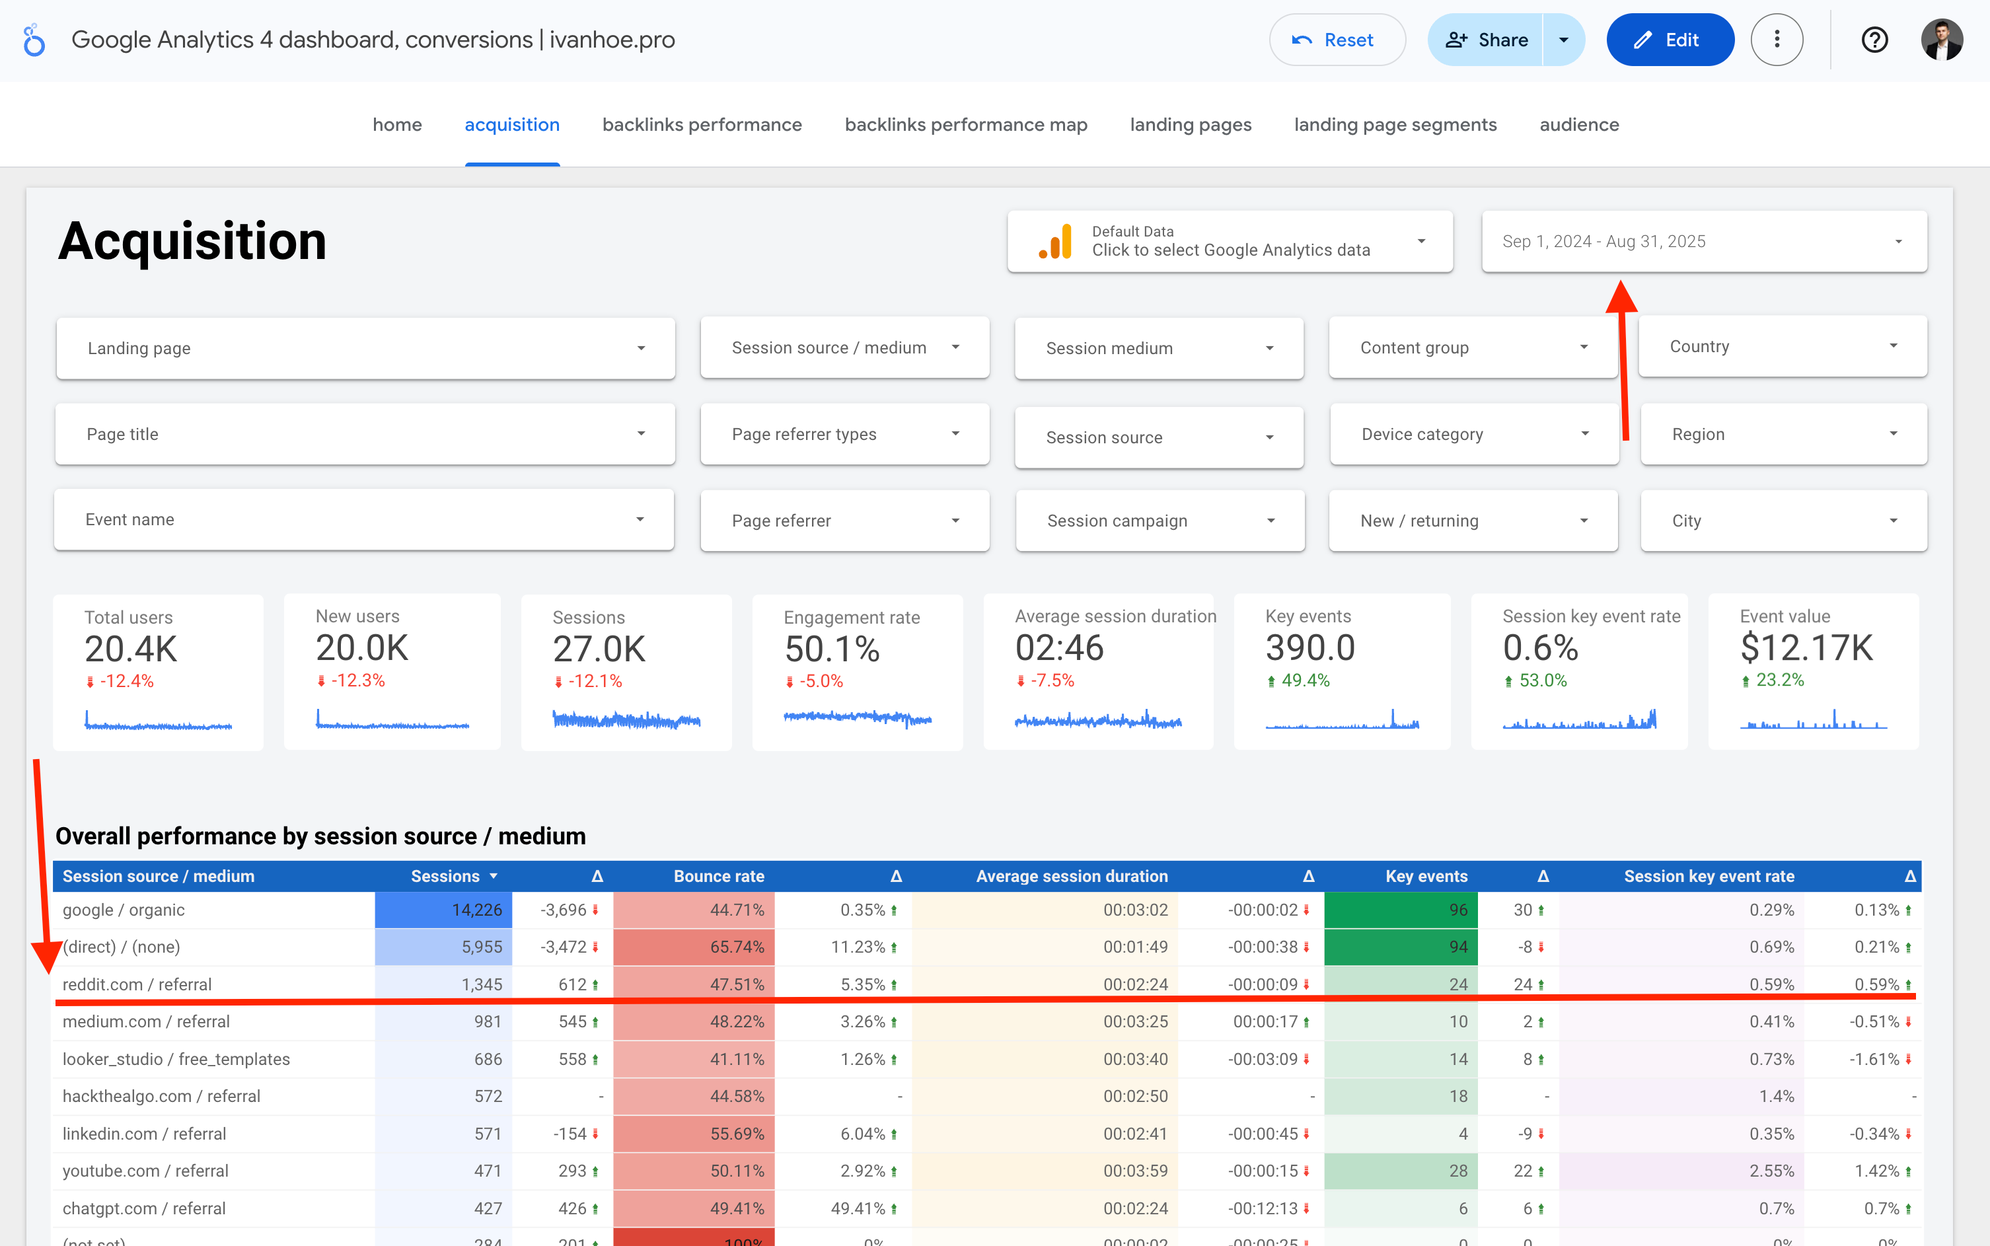Click the Total users scorecard
Screen dimensions: 1990x1246
[158, 672]
